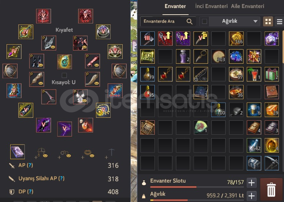Select the green gift box item
Viewport: 284px width, 202px height.
pyautogui.click(x=272, y=74)
